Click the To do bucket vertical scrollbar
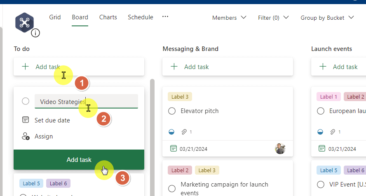 point(152,137)
